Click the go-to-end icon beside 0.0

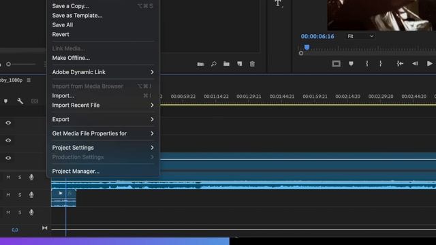pyautogui.click(x=44, y=228)
